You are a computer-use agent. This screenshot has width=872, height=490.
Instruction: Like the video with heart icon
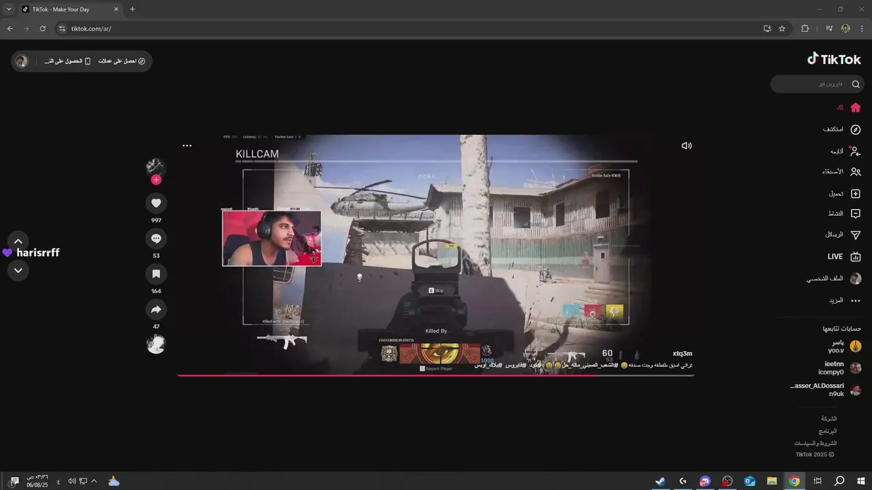[156, 203]
